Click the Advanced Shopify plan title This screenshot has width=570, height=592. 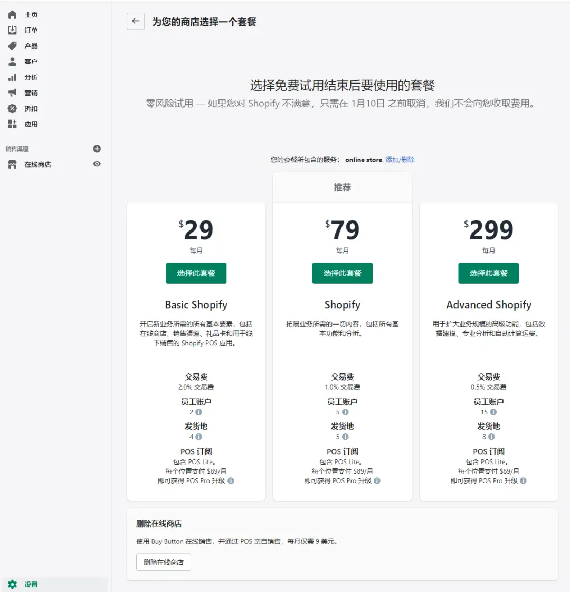(489, 305)
